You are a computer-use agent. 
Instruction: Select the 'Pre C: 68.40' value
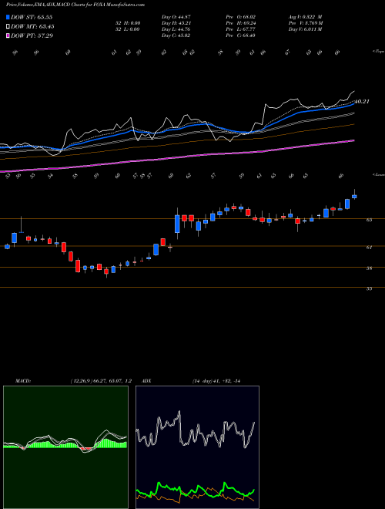[x=240, y=35]
